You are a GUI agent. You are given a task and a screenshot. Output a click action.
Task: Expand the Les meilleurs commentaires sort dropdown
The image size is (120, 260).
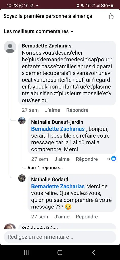(39, 31)
